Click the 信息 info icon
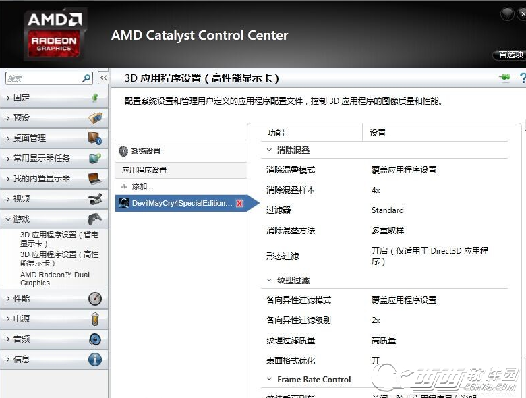 point(95,360)
